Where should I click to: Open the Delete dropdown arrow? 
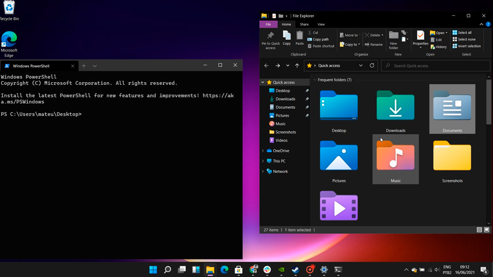click(x=382, y=35)
